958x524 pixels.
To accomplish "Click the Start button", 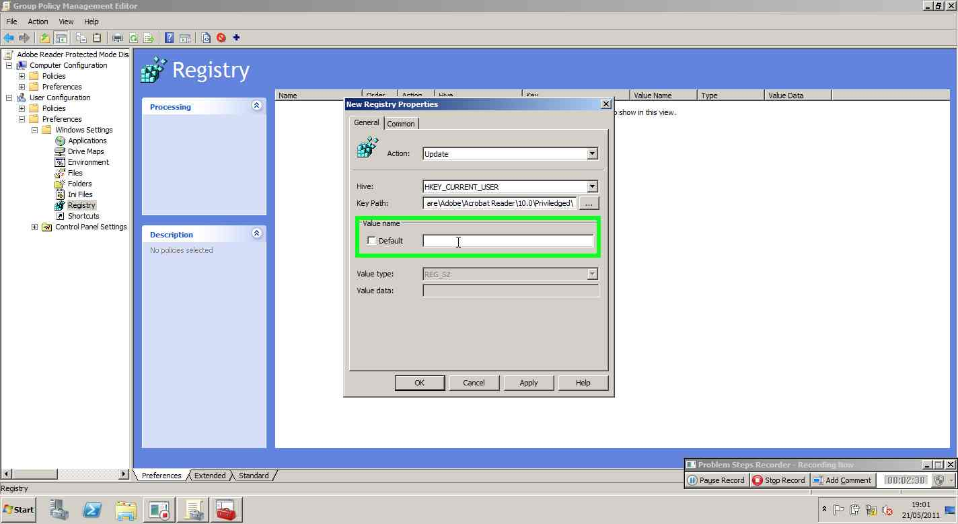I will tap(19, 510).
